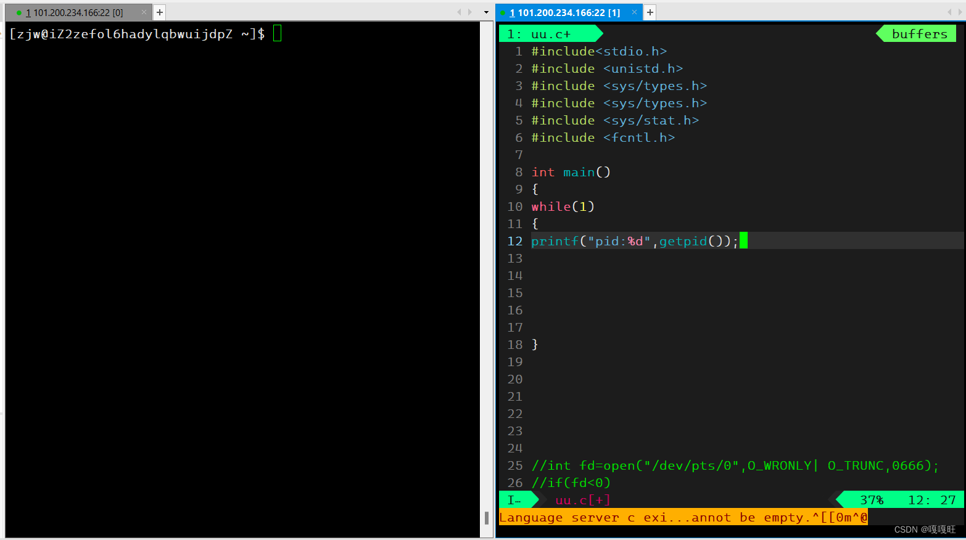
Task: Add a new tab in right pane
Action: pyautogui.click(x=650, y=12)
